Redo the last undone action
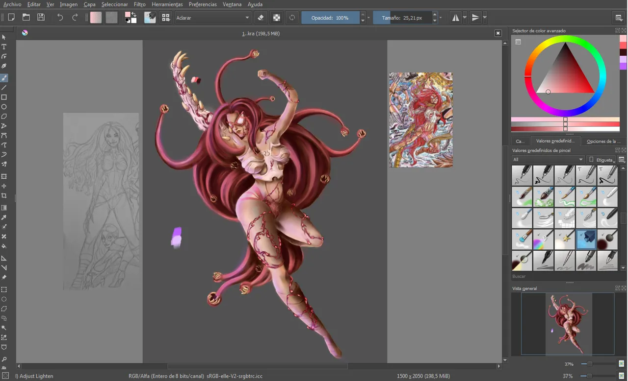The width and height of the screenshot is (628, 381). click(75, 17)
